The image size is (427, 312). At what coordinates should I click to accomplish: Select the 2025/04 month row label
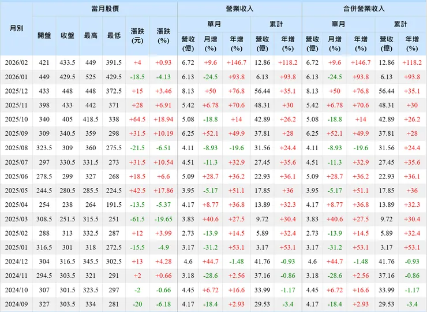click(16, 205)
